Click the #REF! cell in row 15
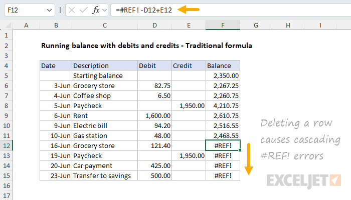The height and width of the screenshot is (200, 351). tap(223, 175)
